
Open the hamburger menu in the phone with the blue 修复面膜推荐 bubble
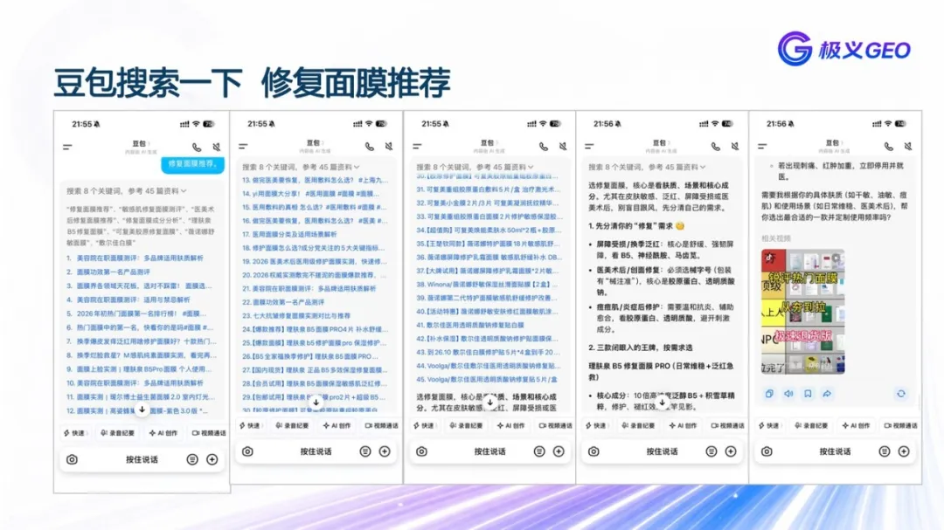click(67, 147)
